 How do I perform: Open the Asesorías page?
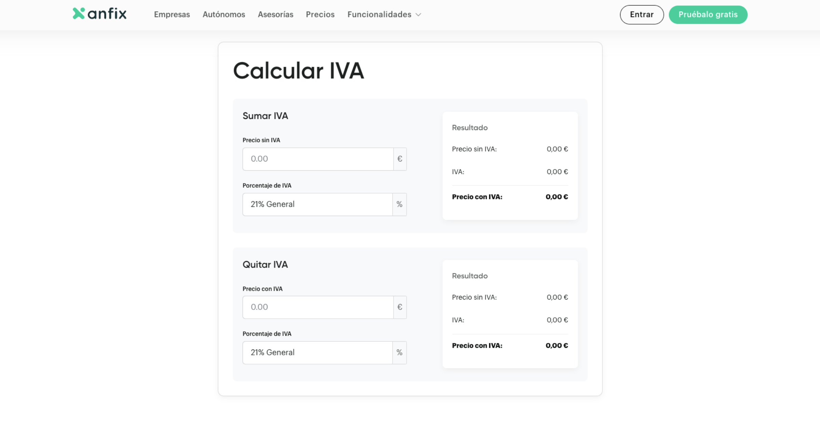[275, 15]
